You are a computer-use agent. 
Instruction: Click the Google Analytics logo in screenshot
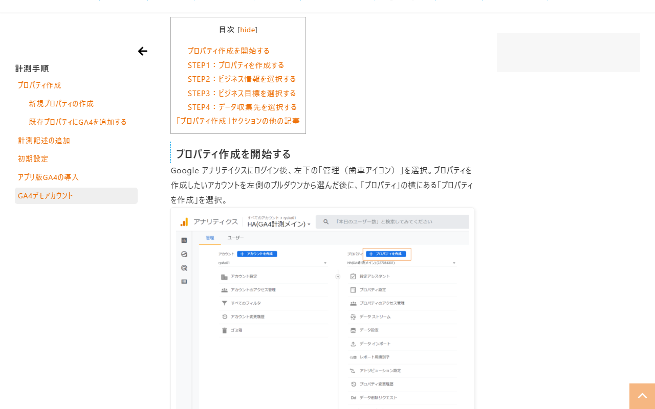click(184, 222)
